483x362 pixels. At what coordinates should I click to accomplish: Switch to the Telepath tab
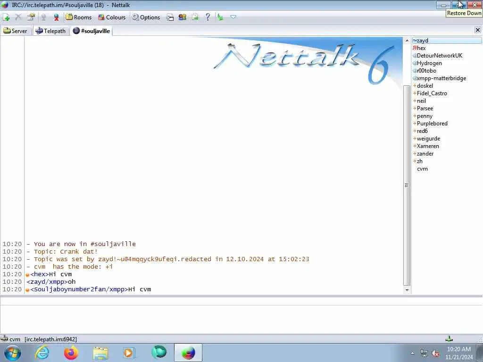[x=51, y=31]
